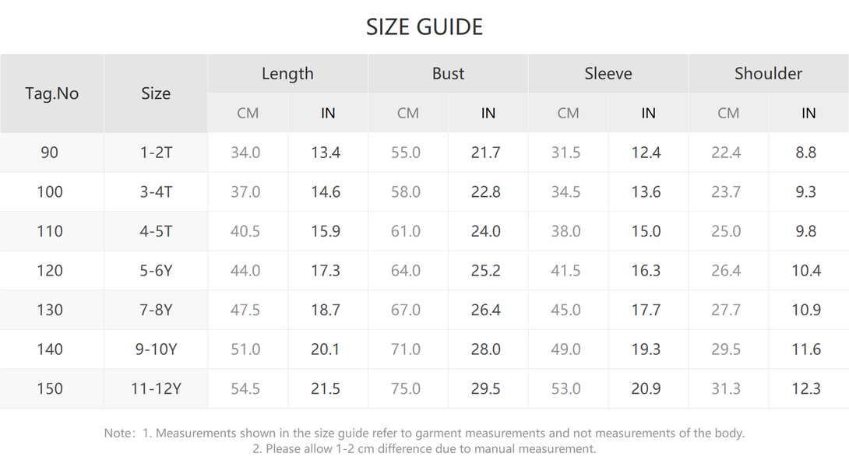Click length value 40.5 cm
Viewport: 849px width, 474px height.
click(245, 232)
